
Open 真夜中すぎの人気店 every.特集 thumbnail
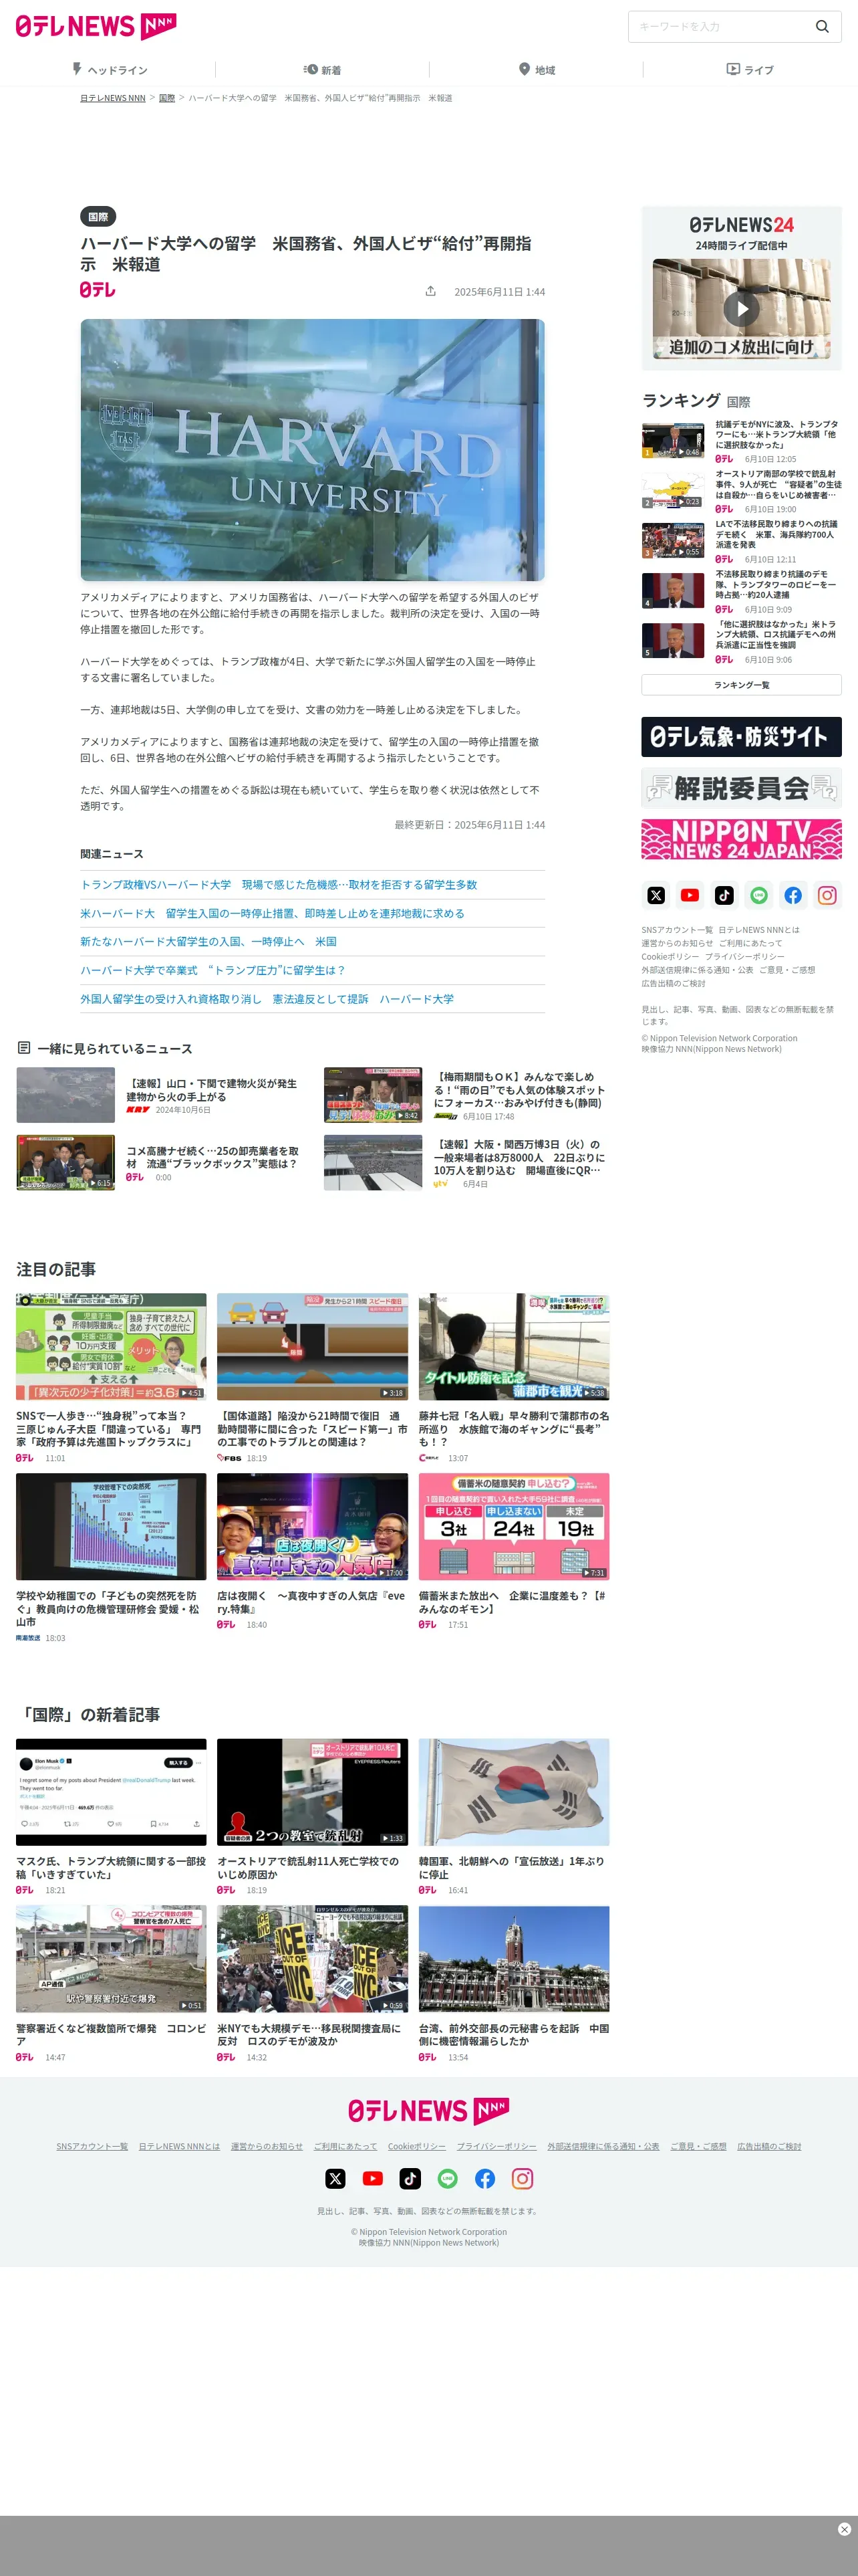313,1526
